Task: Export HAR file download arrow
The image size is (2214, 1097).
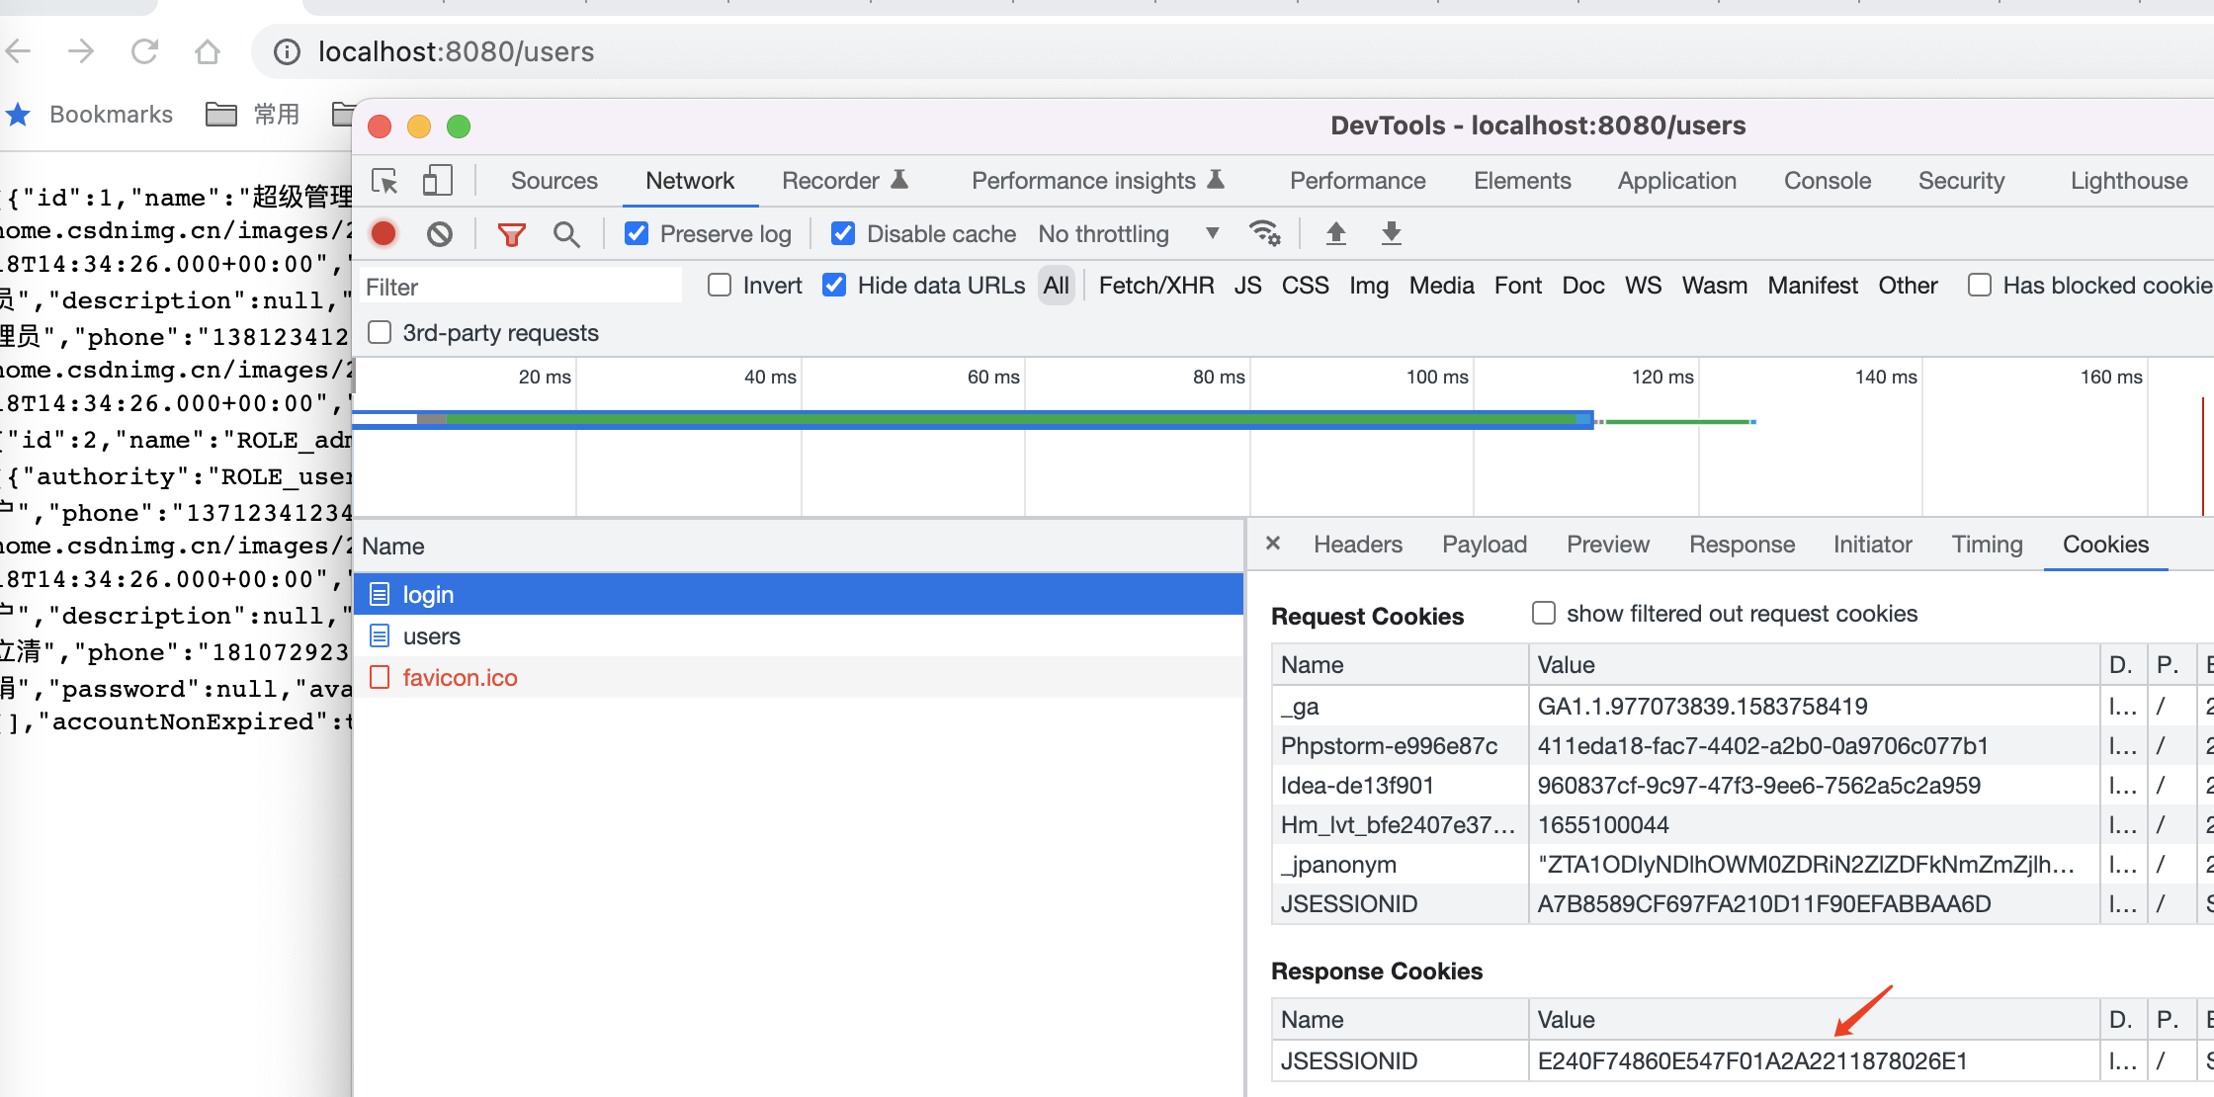Action: (1392, 233)
